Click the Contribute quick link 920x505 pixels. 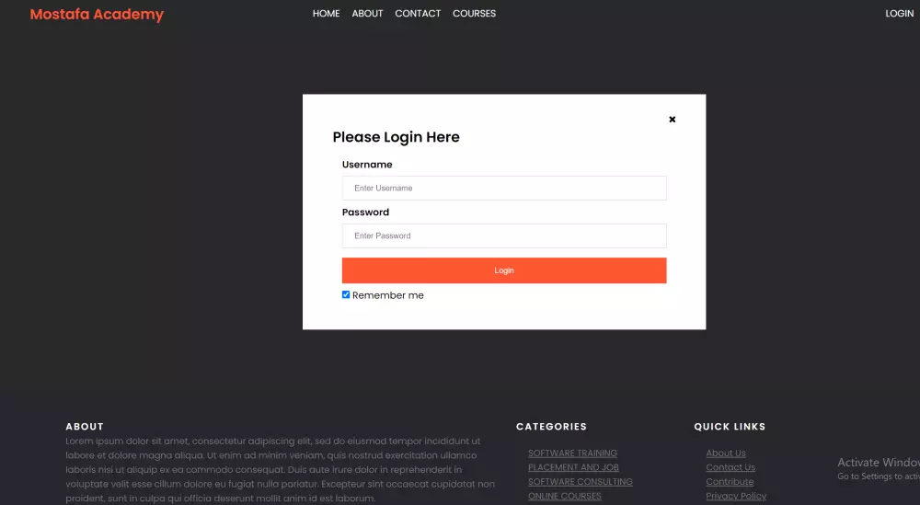click(730, 482)
